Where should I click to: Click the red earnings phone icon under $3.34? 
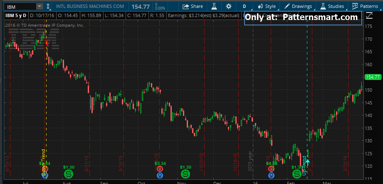160,169
